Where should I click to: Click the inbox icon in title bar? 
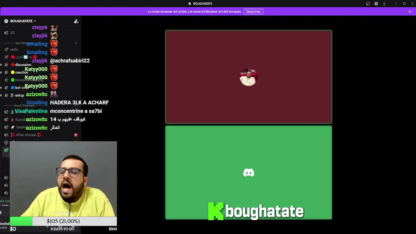point(368,4)
